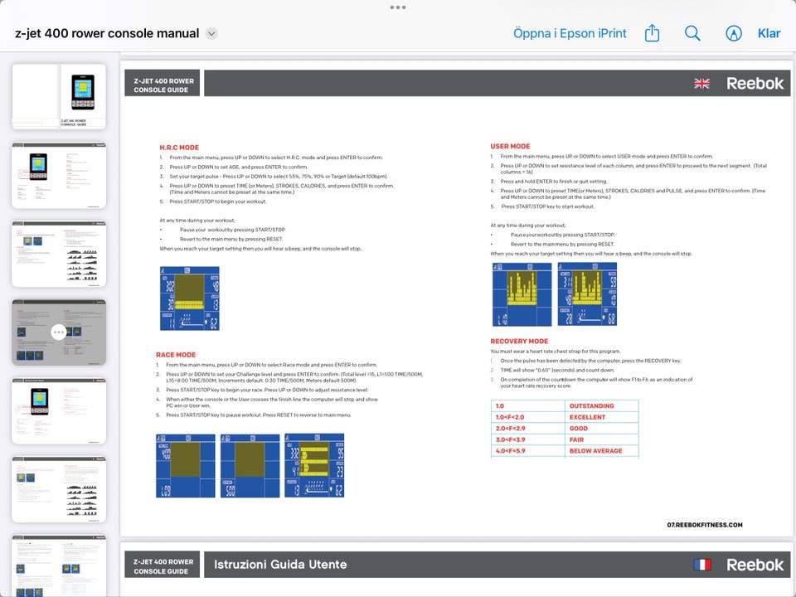Click the third Race mode console image
The image size is (796, 597).
click(314, 465)
